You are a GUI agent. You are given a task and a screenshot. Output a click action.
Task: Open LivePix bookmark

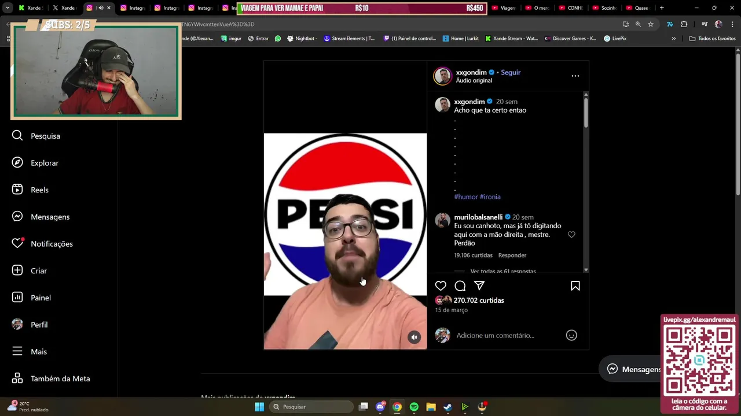[615, 39]
